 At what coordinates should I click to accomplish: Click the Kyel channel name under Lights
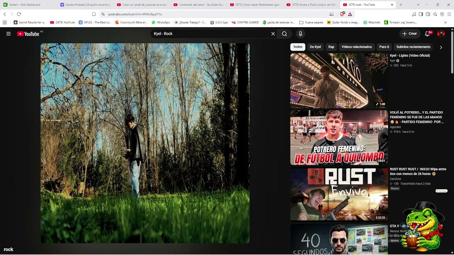[x=392, y=61]
